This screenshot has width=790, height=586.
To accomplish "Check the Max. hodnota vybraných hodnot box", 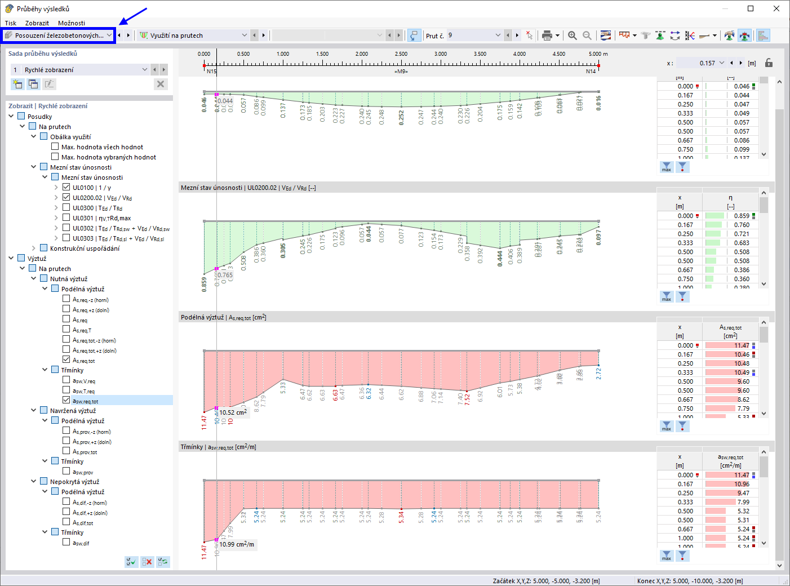I will tap(55, 157).
